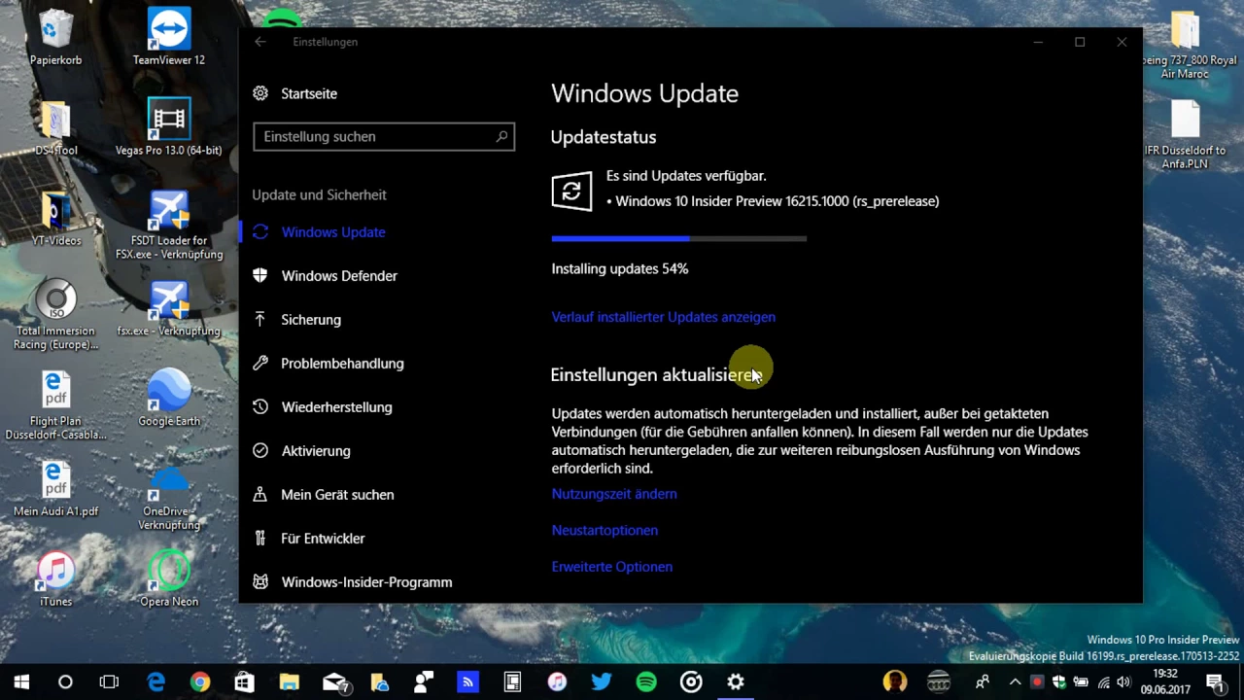Select OneDrive - Verknüpfung shortcut
Viewport: 1244px width, 700px height.
[x=169, y=496]
